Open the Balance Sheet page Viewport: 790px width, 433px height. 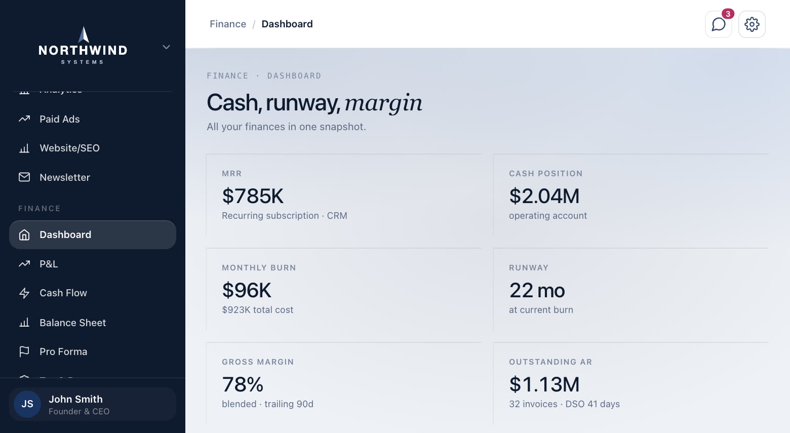click(x=93, y=323)
